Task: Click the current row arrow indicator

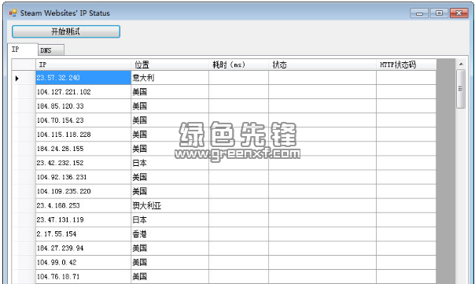Action: click(x=17, y=78)
